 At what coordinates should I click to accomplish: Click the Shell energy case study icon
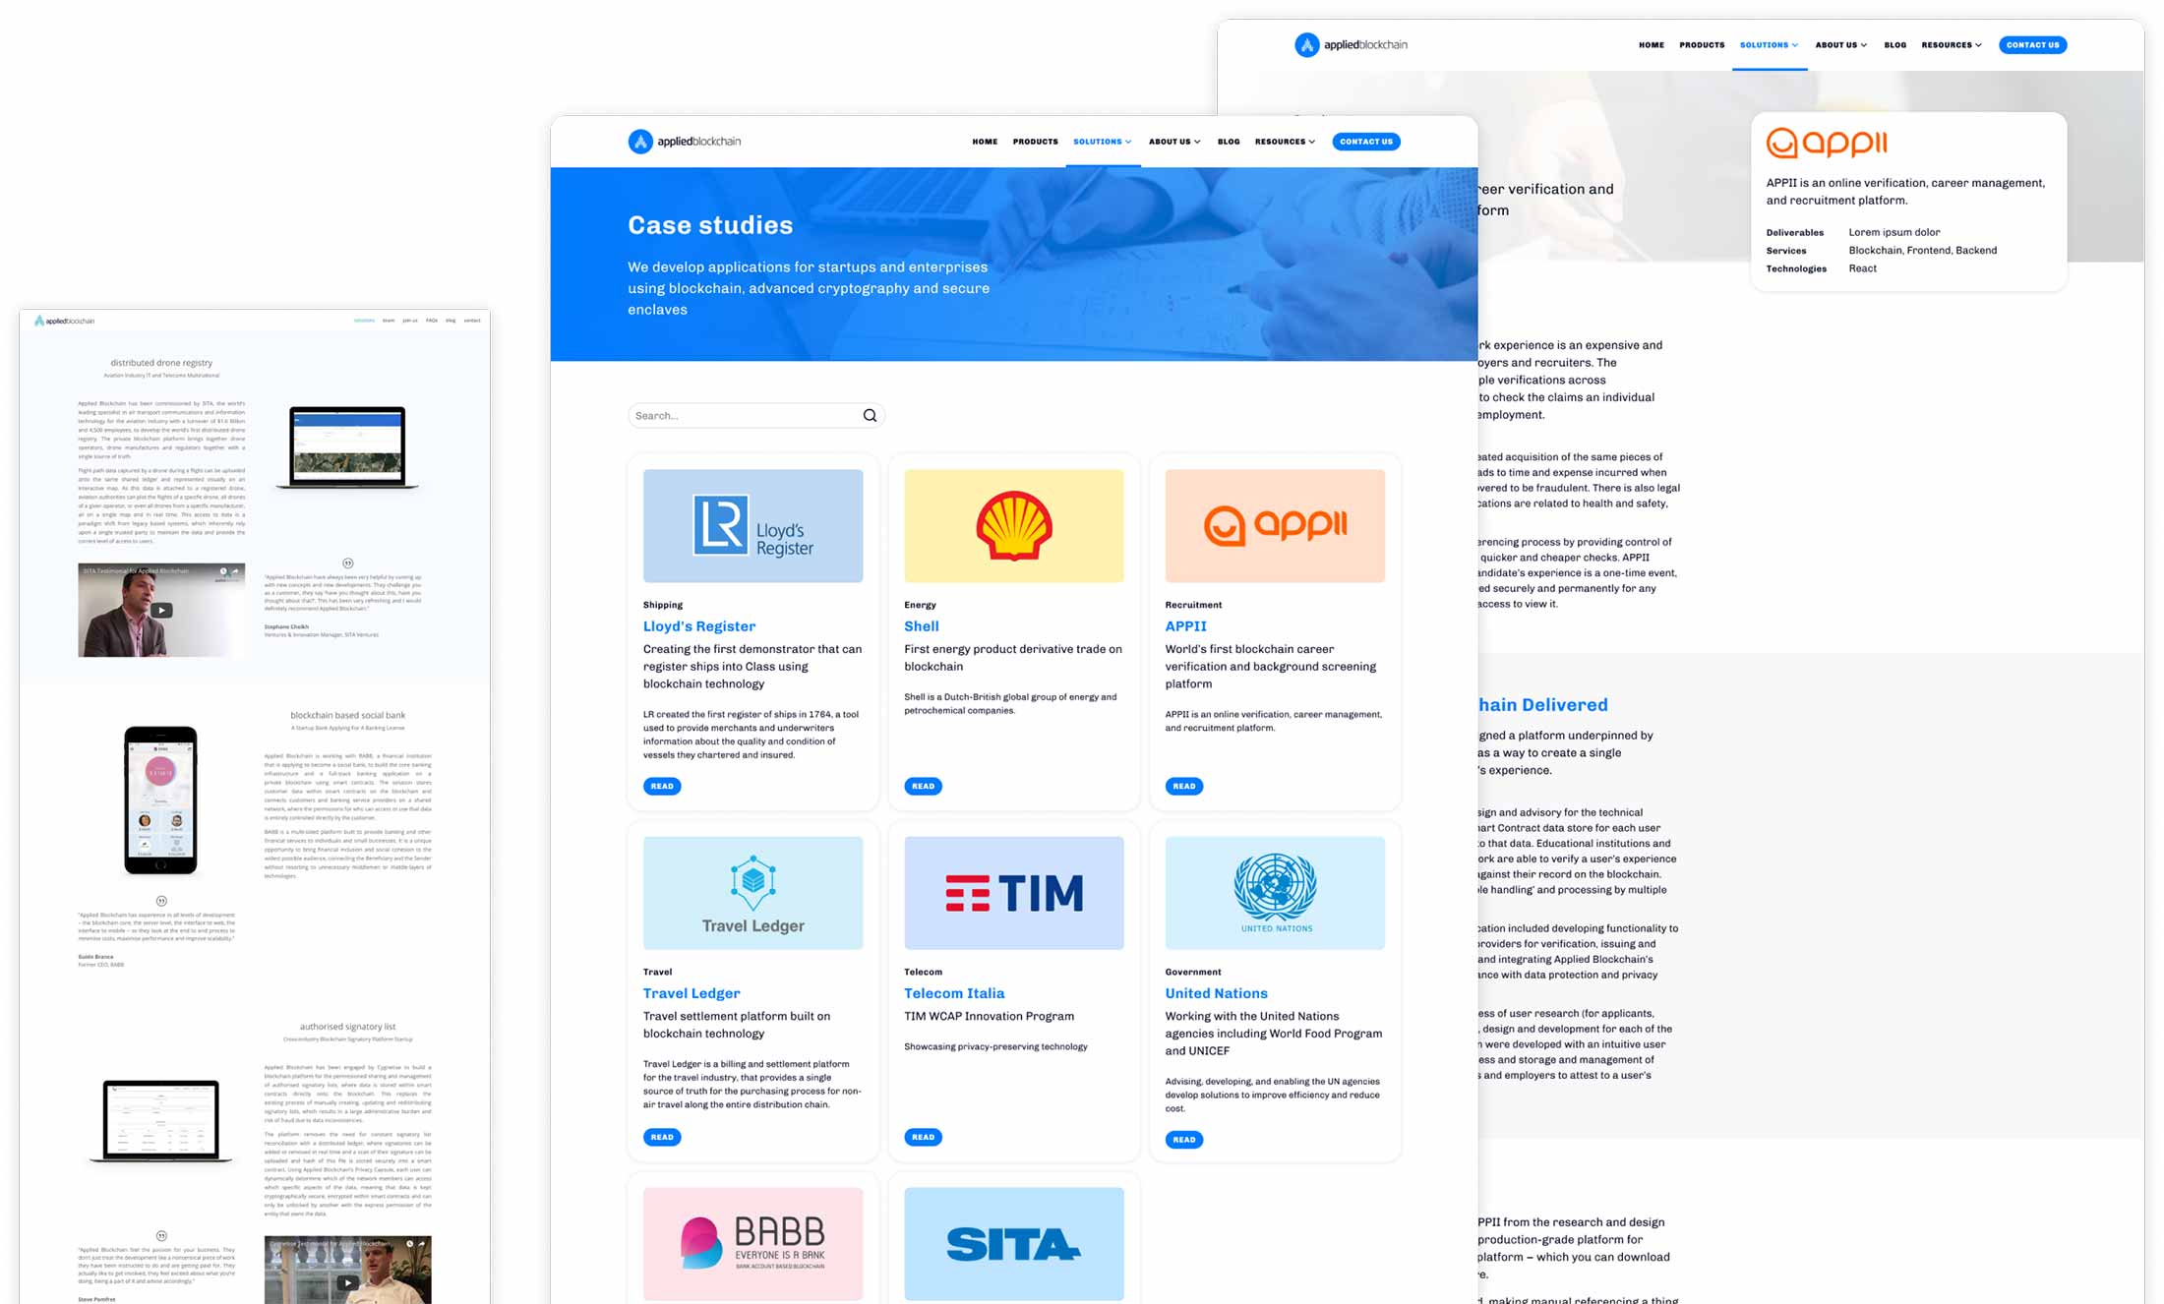[1014, 525]
